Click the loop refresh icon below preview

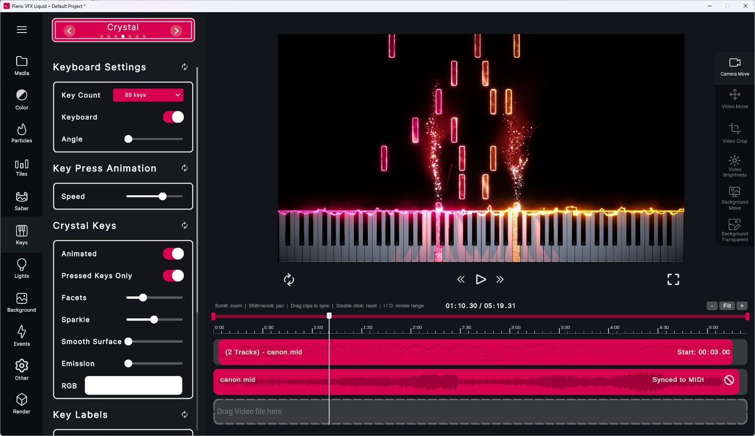[x=289, y=280]
